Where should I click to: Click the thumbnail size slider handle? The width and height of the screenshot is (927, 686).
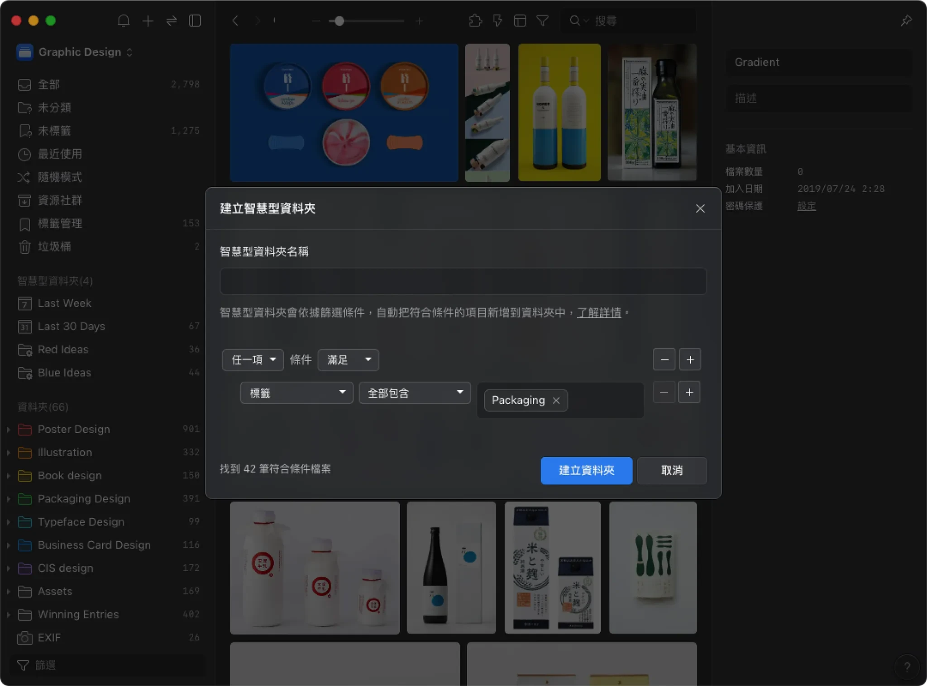tap(339, 21)
